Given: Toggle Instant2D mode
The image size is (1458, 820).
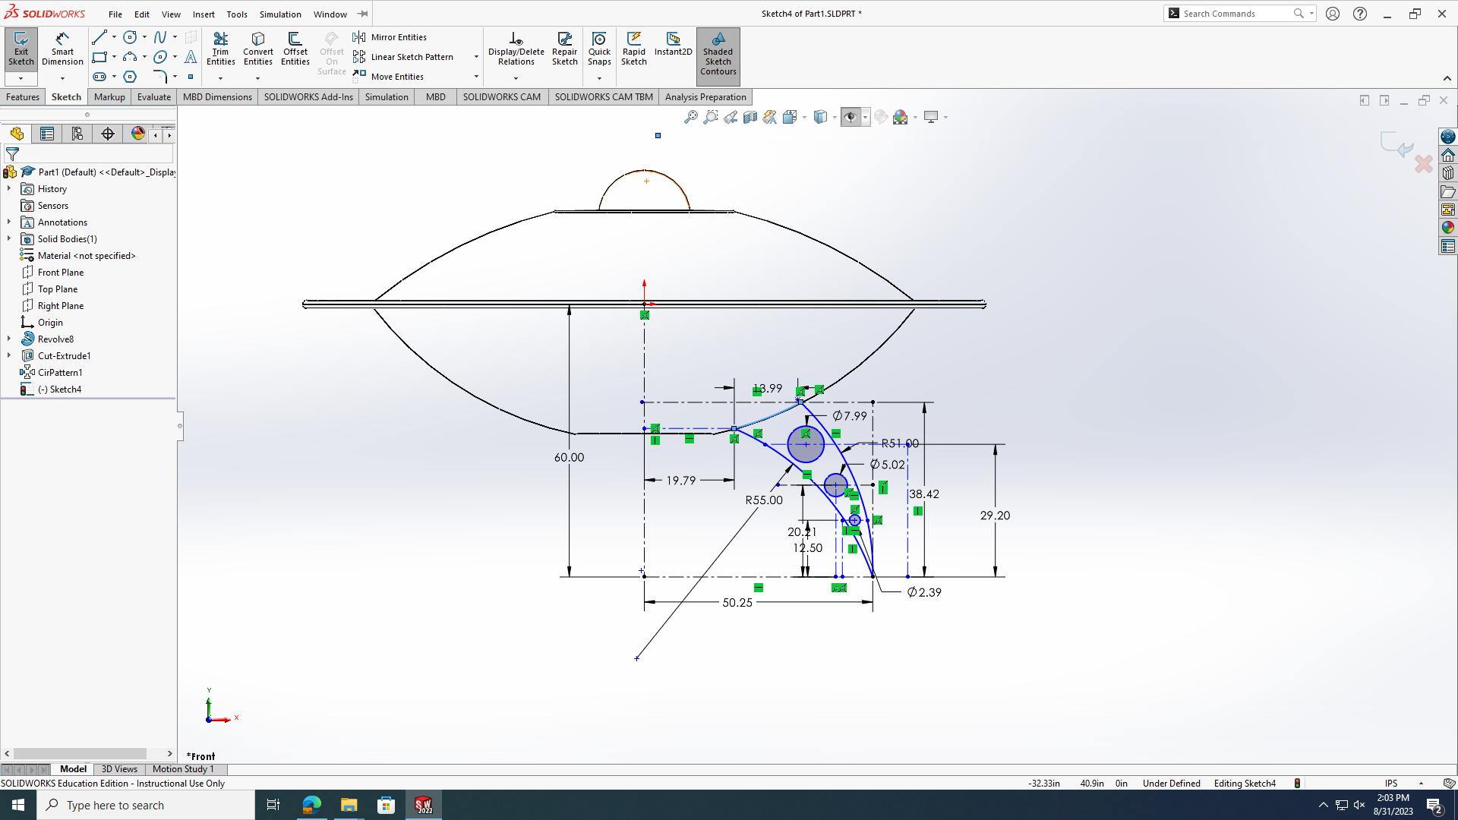Looking at the screenshot, I should pos(673,44).
